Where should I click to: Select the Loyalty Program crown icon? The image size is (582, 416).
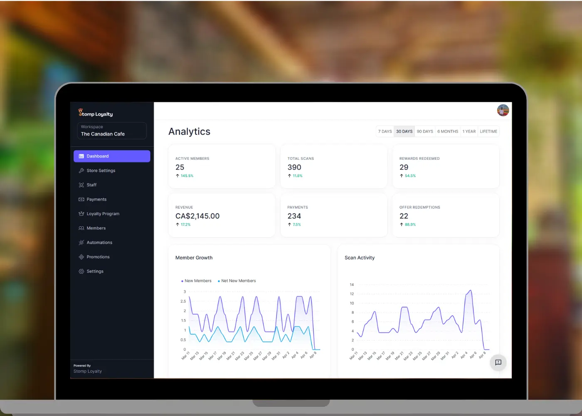point(81,213)
